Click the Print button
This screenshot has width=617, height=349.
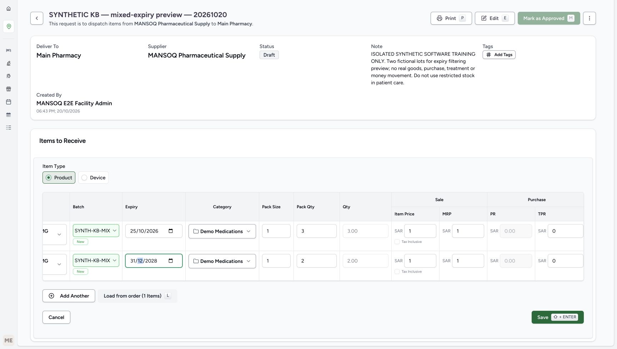click(x=451, y=18)
